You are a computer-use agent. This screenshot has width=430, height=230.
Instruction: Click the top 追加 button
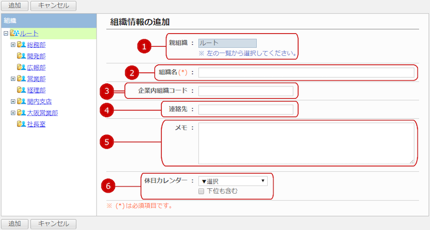(x=15, y=6)
